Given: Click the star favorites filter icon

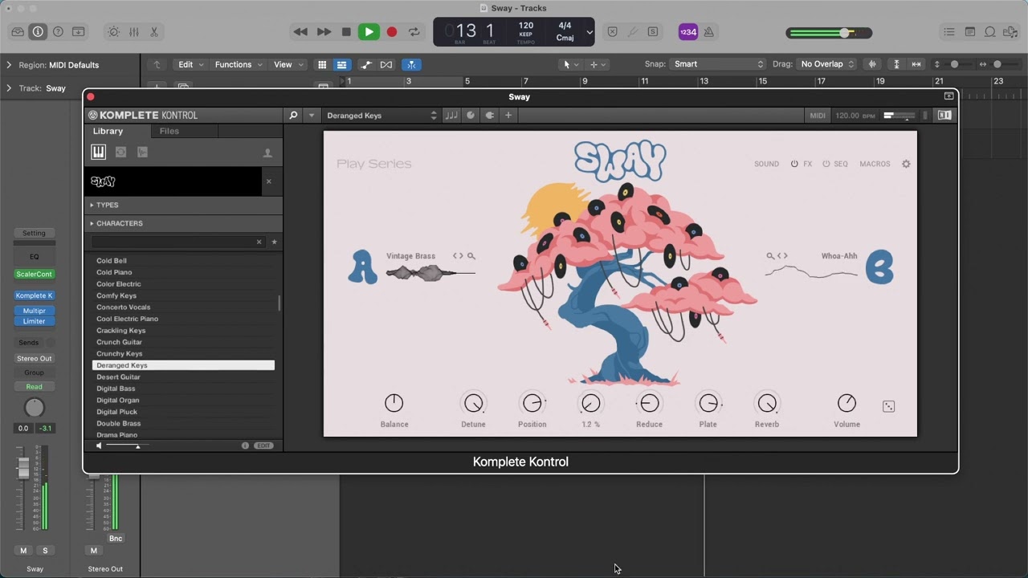Looking at the screenshot, I should click(274, 242).
